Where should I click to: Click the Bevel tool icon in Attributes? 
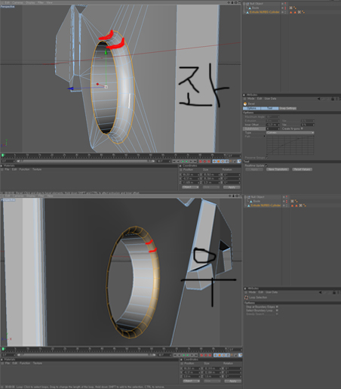click(245, 103)
